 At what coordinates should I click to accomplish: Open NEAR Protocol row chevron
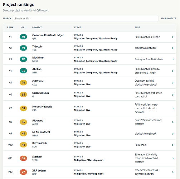(173, 134)
